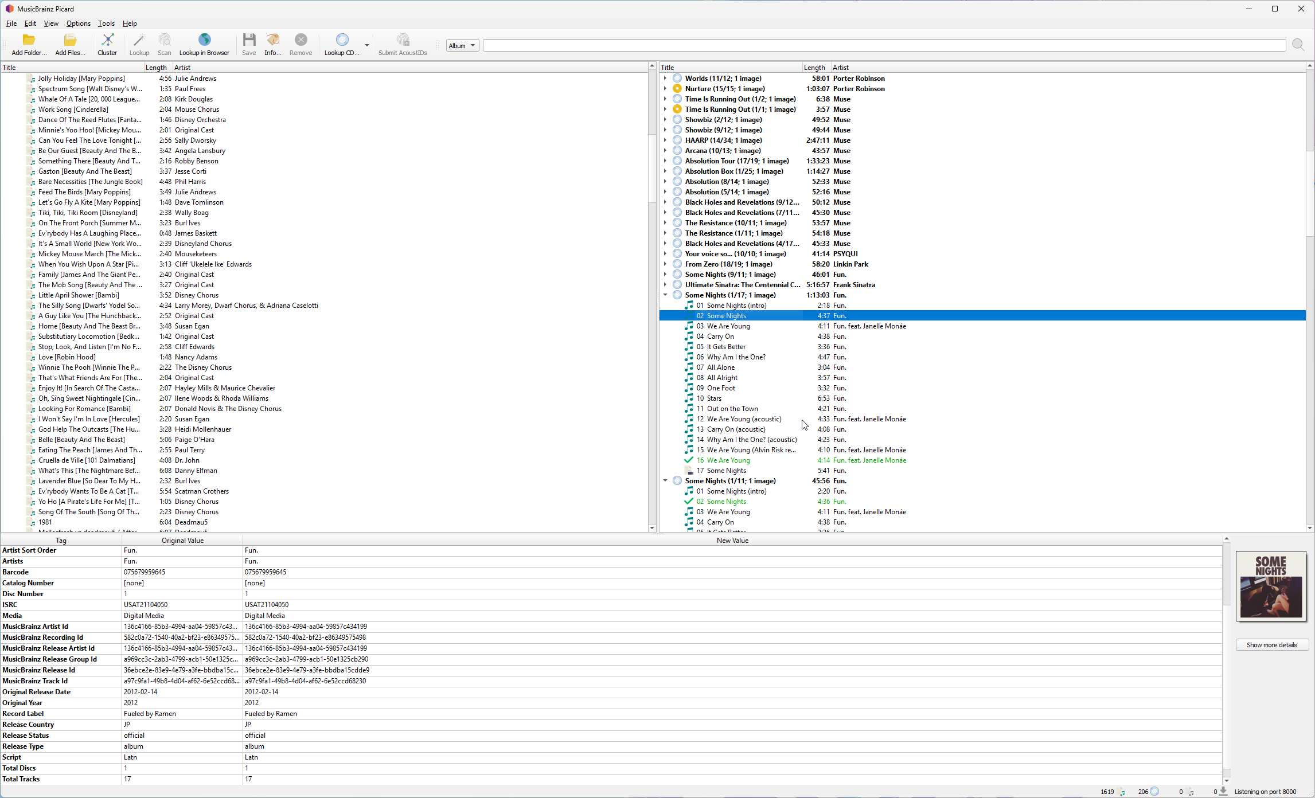1315x798 pixels.
Task: Click the Show more details button
Action: tap(1271, 645)
